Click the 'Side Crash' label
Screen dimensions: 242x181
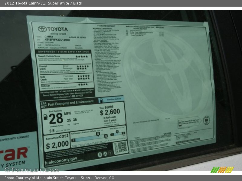(x=43, y=78)
